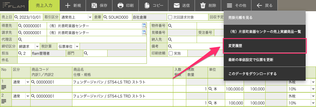Click the 保存 floppy disk icon
This screenshot has width=316, height=107.
(94, 6)
